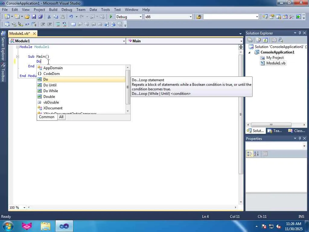Undo the last action
309x232 pixels.
(x=71, y=17)
